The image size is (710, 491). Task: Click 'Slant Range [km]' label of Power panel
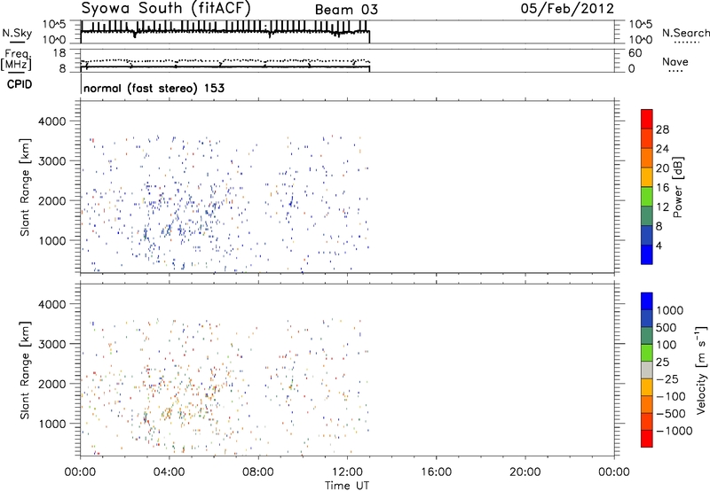point(25,188)
